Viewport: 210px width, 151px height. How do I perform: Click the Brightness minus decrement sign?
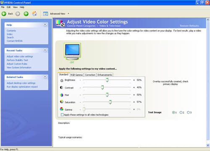(80, 80)
